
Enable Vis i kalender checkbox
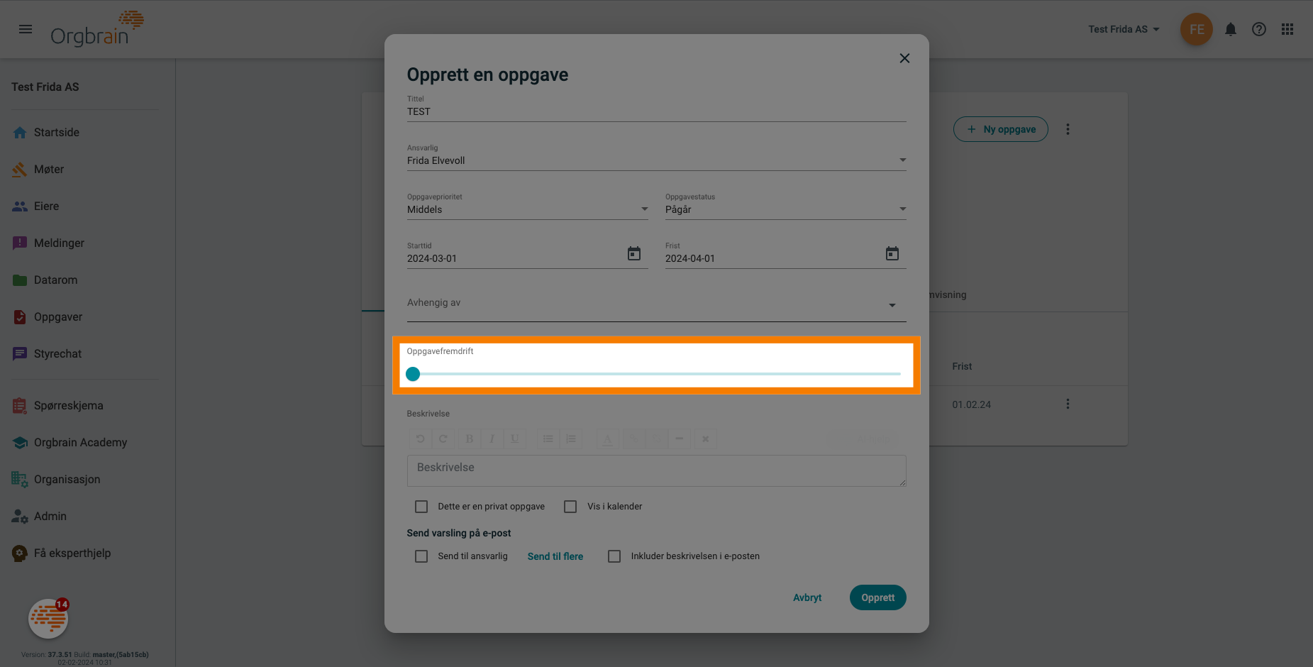(570, 507)
